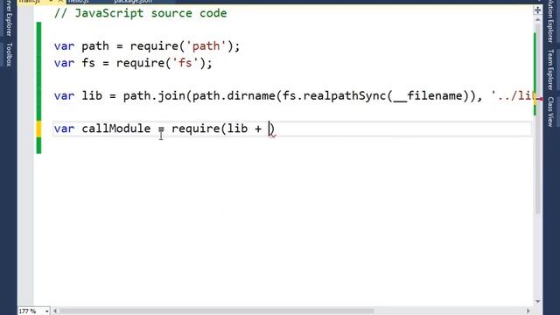Click the horizontal scrollbar right arrow
The width and height of the screenshot is (560, 315).
point(528,311)
